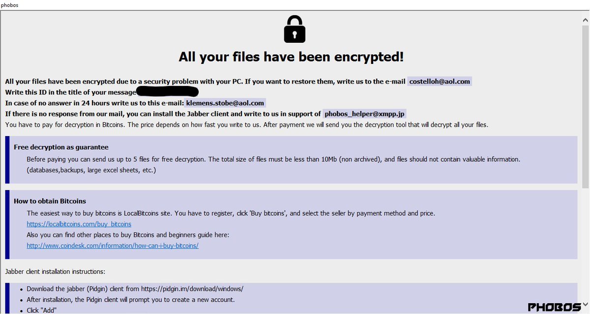This screenshot has height=314, width=590.
Task: Click the 'All your files have been encrypted!' heading
Action: (291, 57)
